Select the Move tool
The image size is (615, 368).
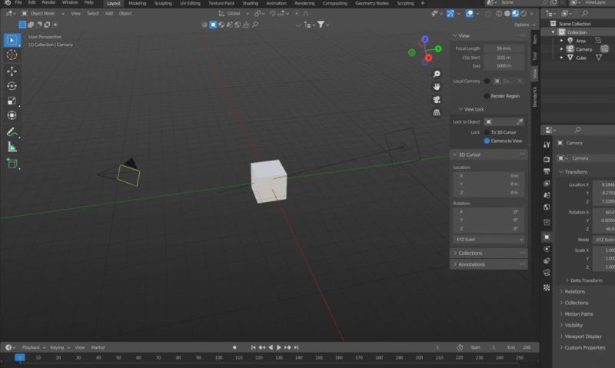click(x=12, y=71)
